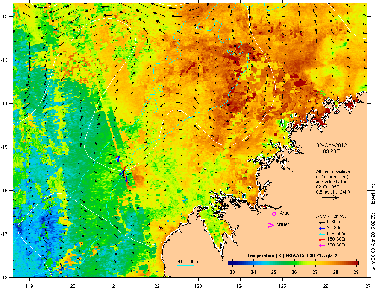Click the time label 09:29Z

(x=332, y=151)
